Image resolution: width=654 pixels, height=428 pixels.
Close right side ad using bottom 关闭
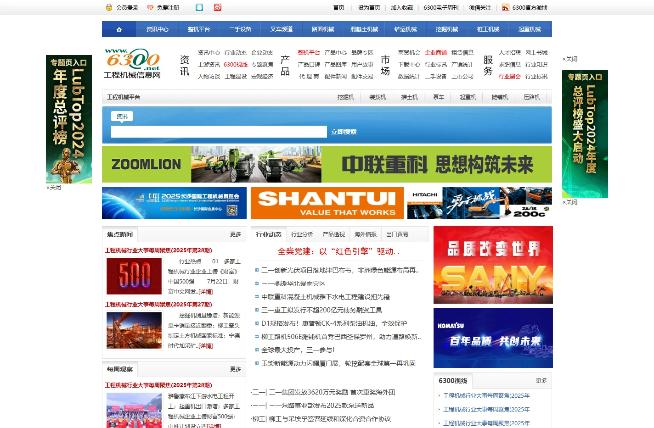pos(570,202)
